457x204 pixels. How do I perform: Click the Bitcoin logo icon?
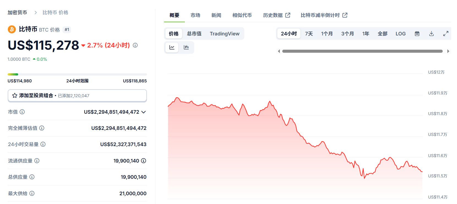point(12,29)
